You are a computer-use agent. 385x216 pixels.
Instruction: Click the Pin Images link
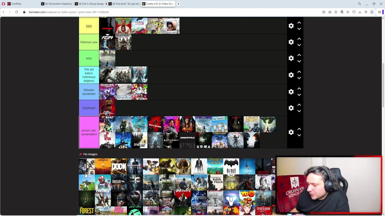click(90, 154)
